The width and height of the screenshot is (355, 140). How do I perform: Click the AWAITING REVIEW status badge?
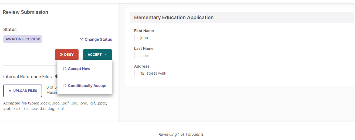[23, 39]
